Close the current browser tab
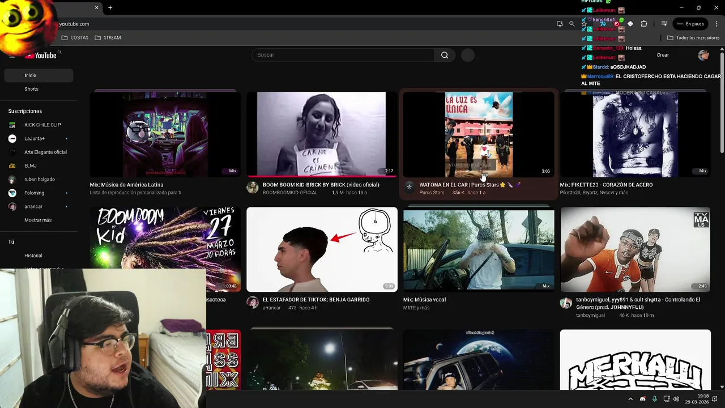Screen dimensions: 725x408 pos(96,7)
